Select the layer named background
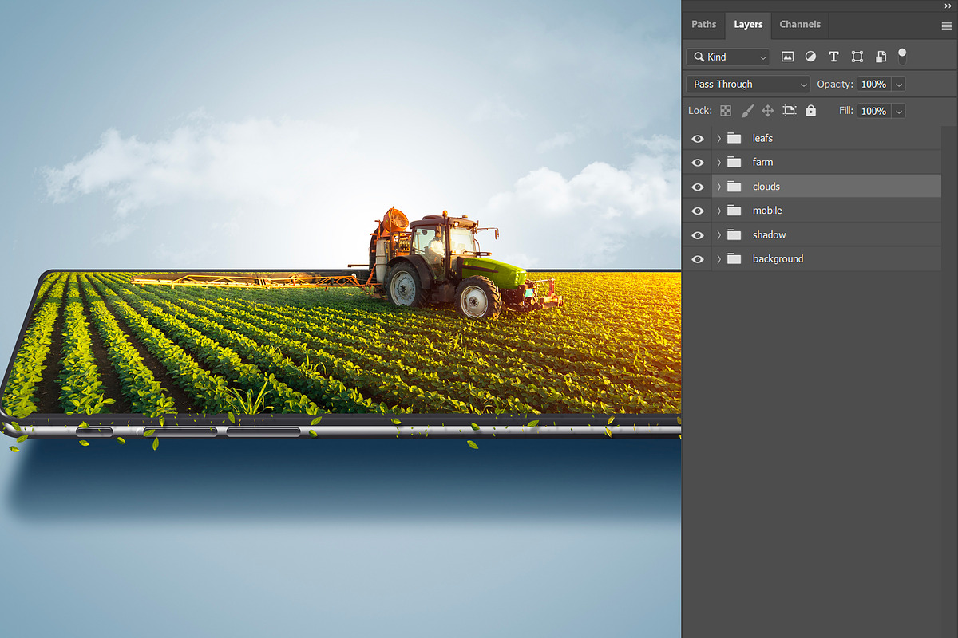This screenshot has width=958, height=638. click(x=778, y=258)
